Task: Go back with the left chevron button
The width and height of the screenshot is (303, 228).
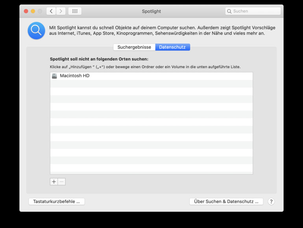Action: pos(51,11)
